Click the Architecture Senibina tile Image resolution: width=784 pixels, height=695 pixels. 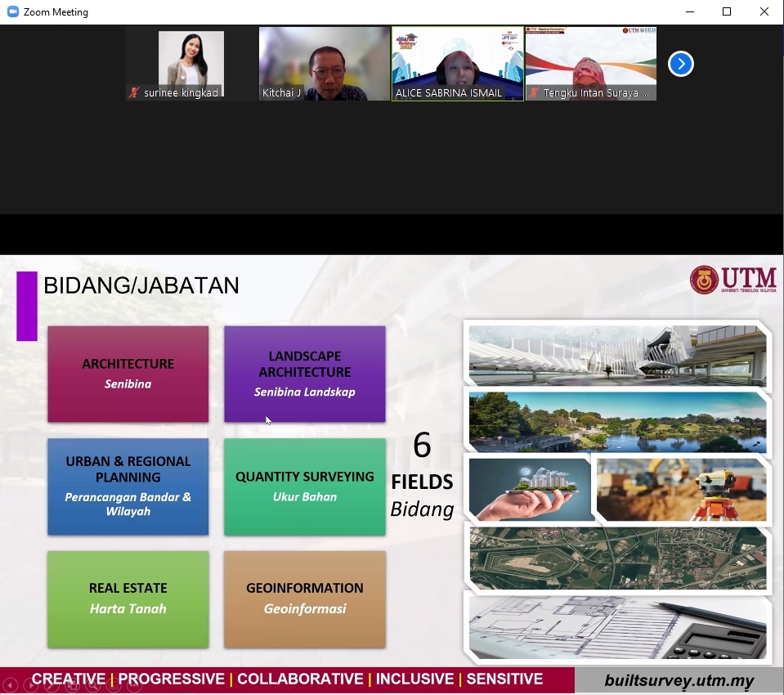click(128, 374)
